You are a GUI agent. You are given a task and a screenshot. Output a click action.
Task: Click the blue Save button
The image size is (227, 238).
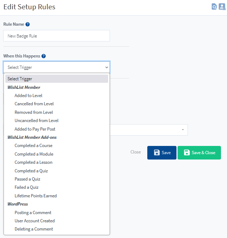pyautogui.click(x=162, y=153)
